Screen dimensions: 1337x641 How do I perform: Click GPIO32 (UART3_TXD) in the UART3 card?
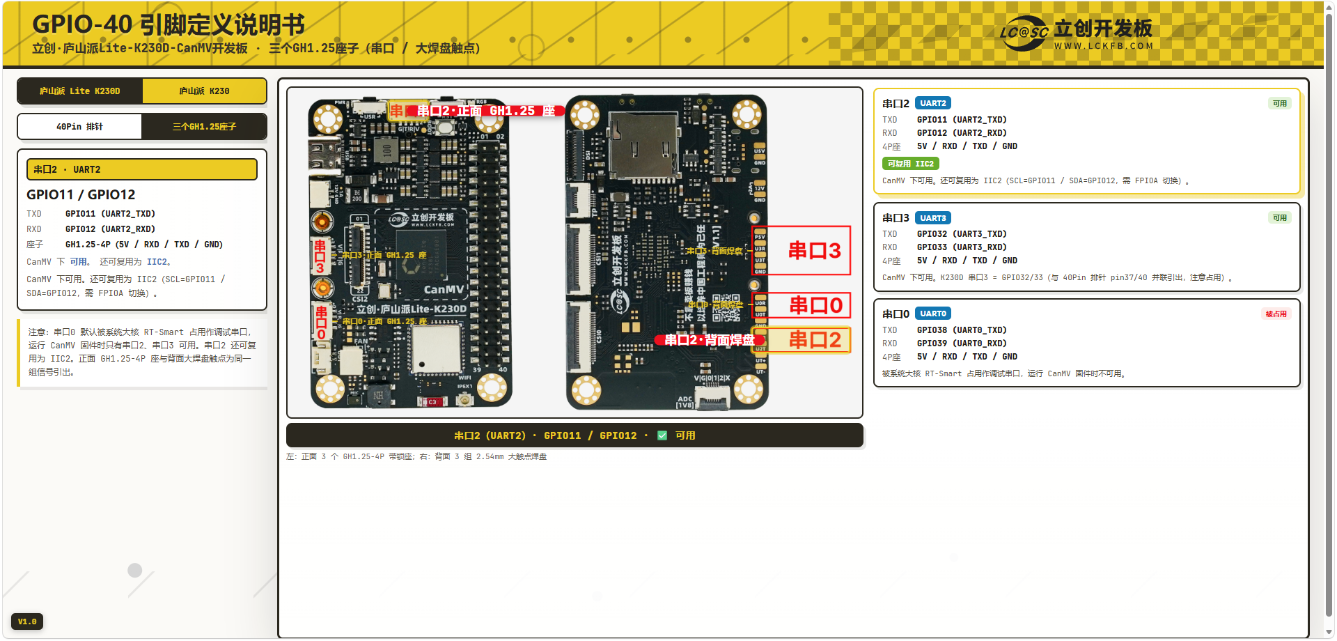[x=962, y=234]
